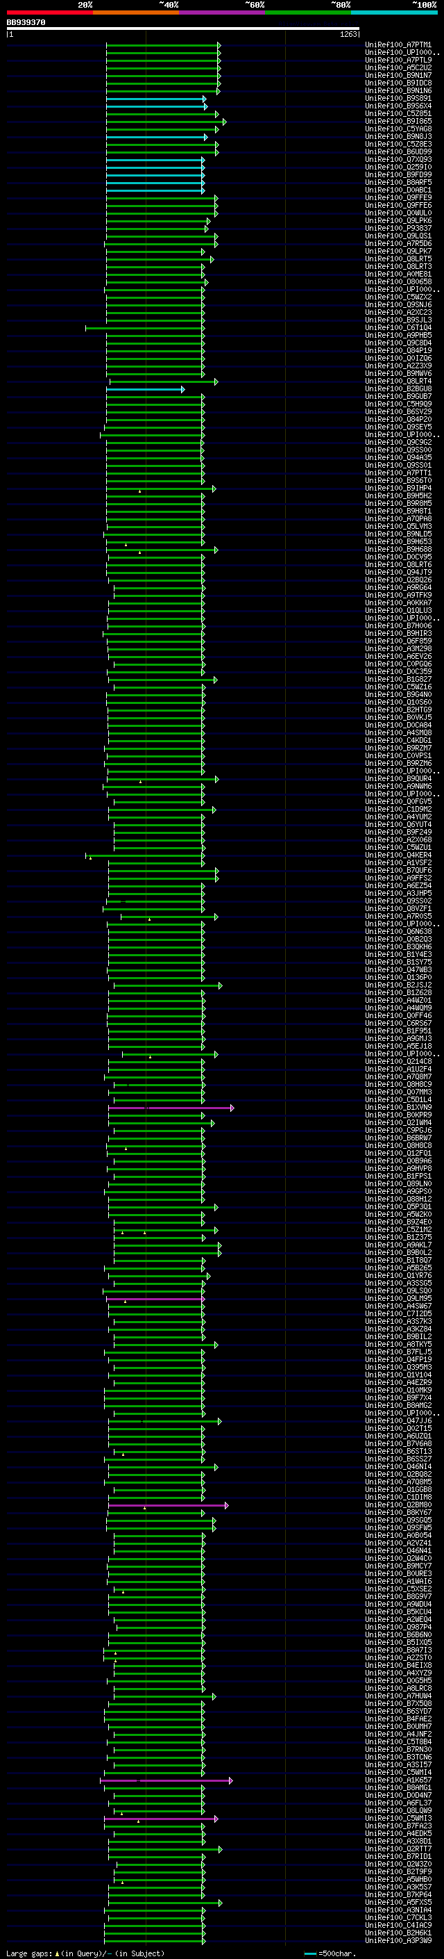
Task: Click the orange ~40% legend segment
Action: 136,13
